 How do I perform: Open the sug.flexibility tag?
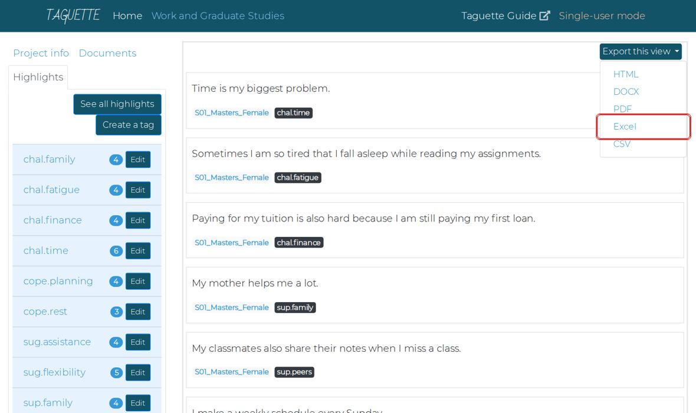coord(54,372)
